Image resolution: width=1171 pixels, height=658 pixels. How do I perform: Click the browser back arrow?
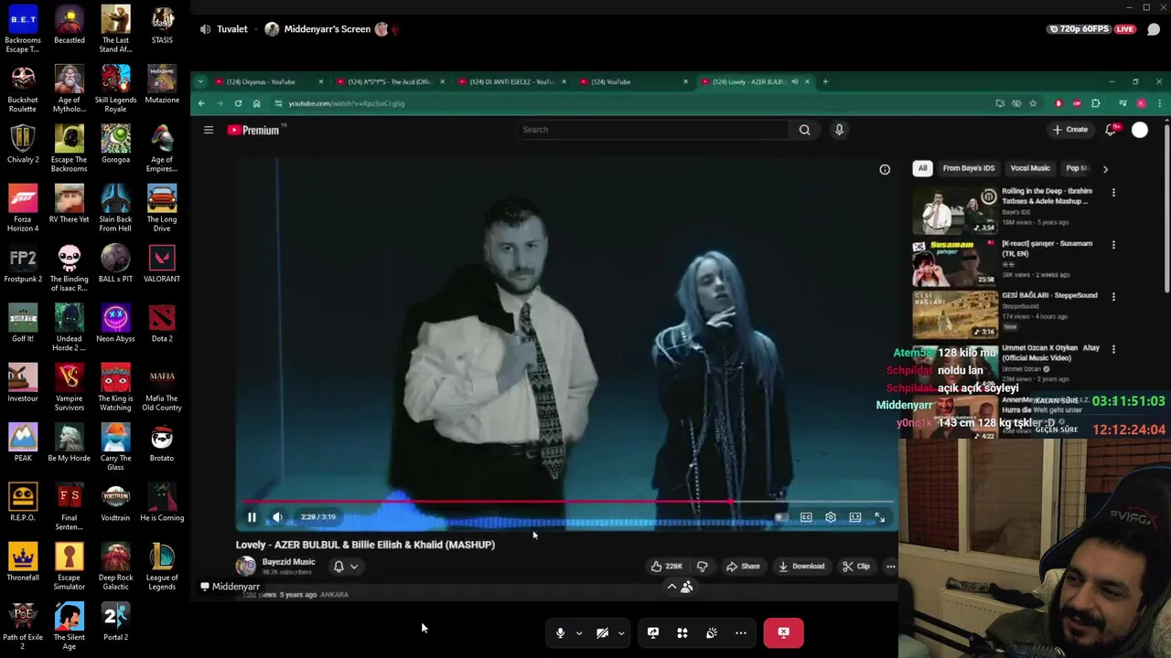(201, 103)
